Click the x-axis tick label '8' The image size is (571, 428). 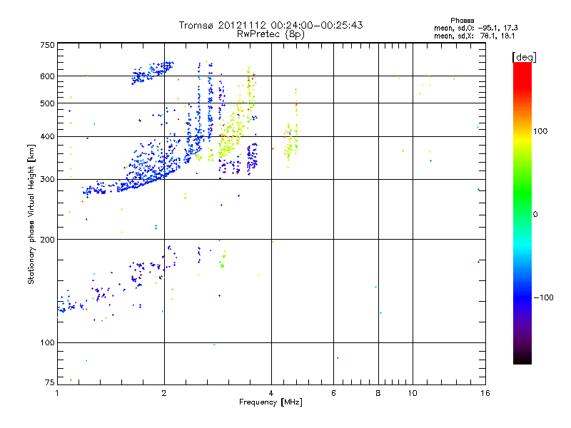coord(378,393)
